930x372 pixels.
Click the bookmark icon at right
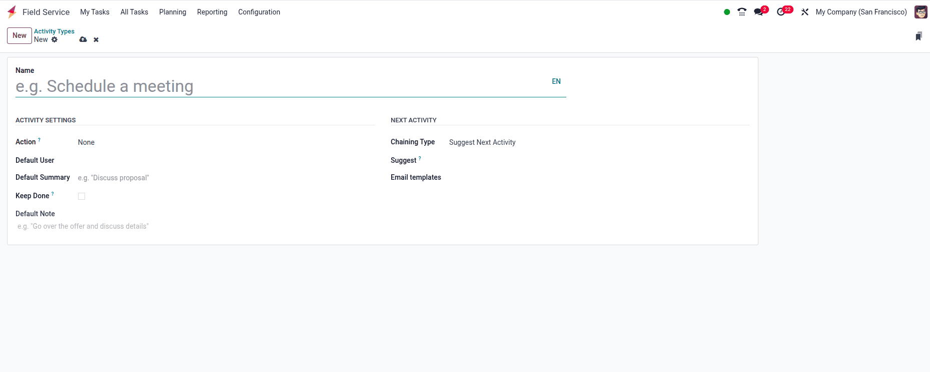tap(919, 36)
